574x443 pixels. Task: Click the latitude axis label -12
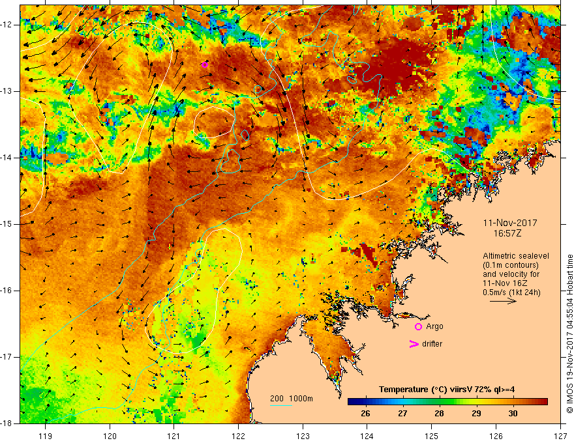point(6,25)
